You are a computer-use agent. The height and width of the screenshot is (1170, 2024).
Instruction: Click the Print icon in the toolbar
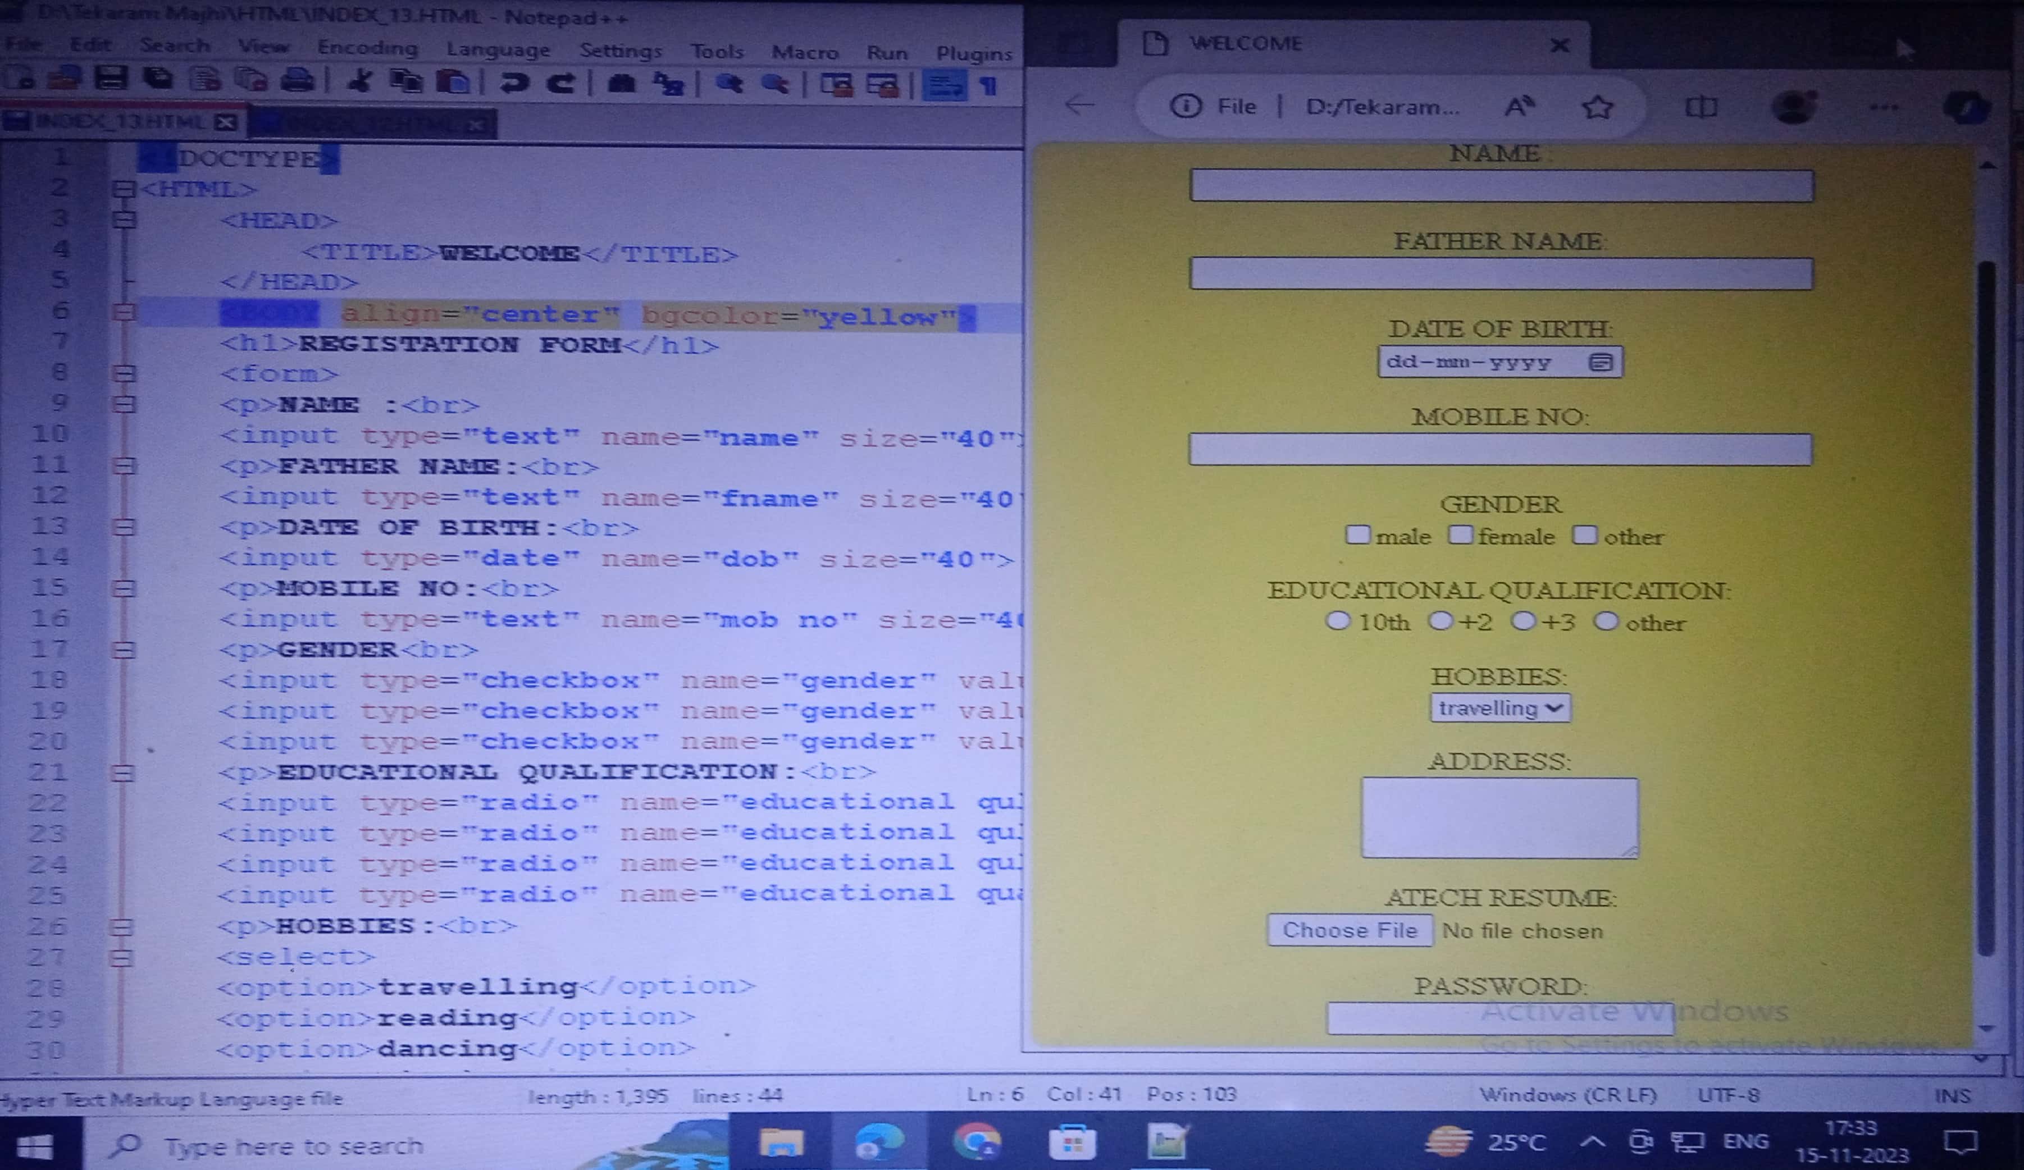pos(297,80)
